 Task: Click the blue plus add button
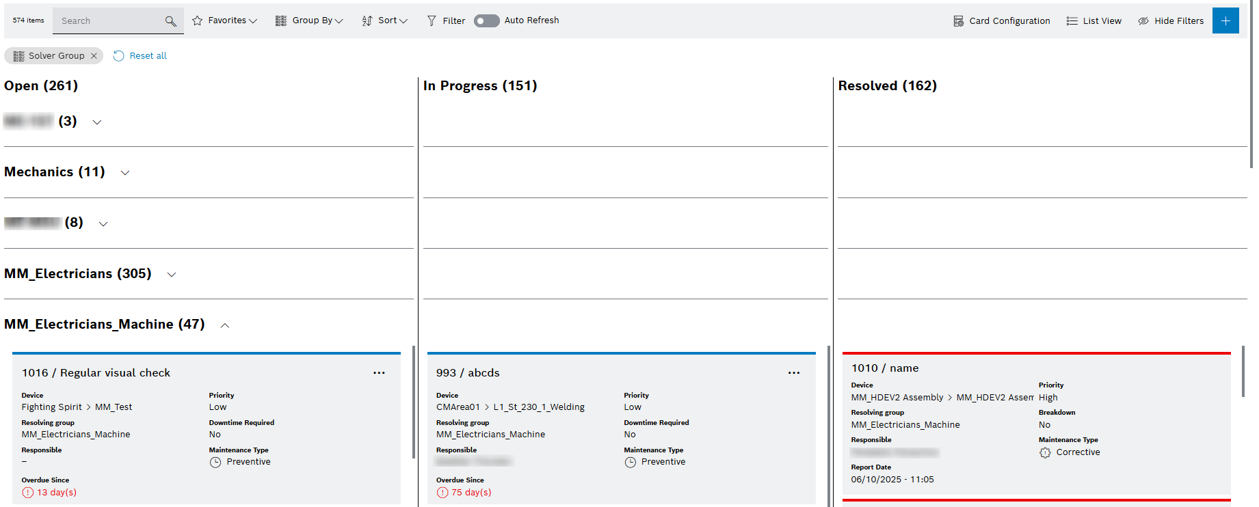click(1225, 21)
